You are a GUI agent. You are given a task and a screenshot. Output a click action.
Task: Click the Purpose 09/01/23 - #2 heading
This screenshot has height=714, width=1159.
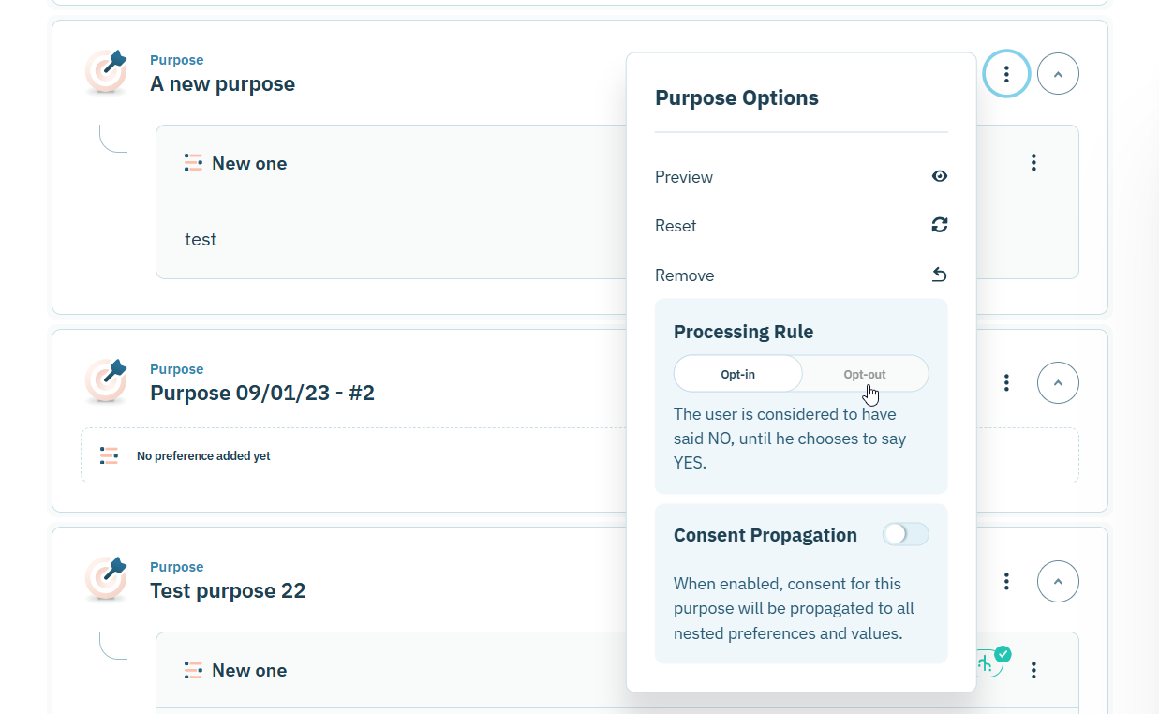262,394
